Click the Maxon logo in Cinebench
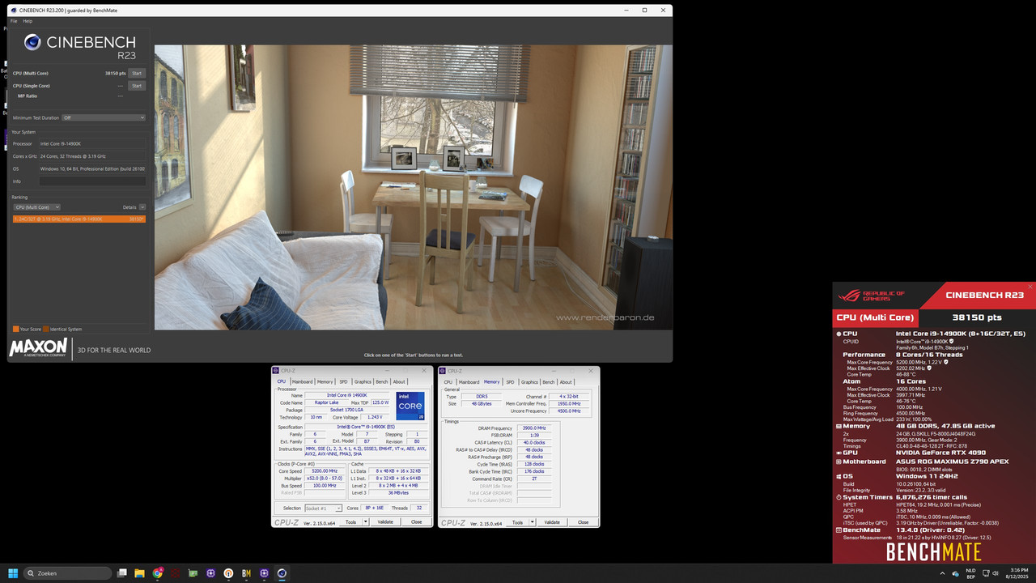The width and height of the screenshot is (1036, 583). coord(38,348)
